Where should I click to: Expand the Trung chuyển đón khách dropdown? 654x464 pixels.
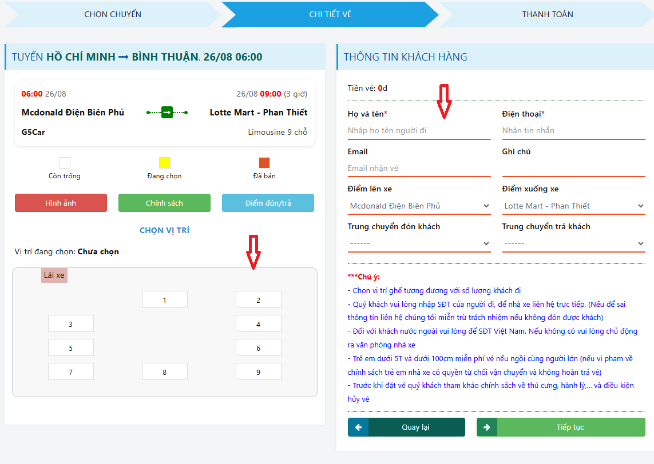[x=419, y=244]
